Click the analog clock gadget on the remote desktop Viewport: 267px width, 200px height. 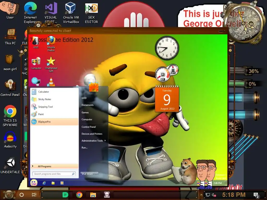pyautogui.click(x=167, y=48)
